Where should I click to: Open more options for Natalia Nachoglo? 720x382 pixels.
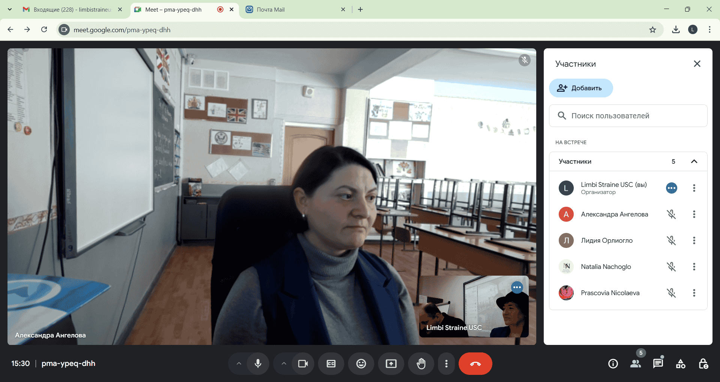(x=694, y=267)
